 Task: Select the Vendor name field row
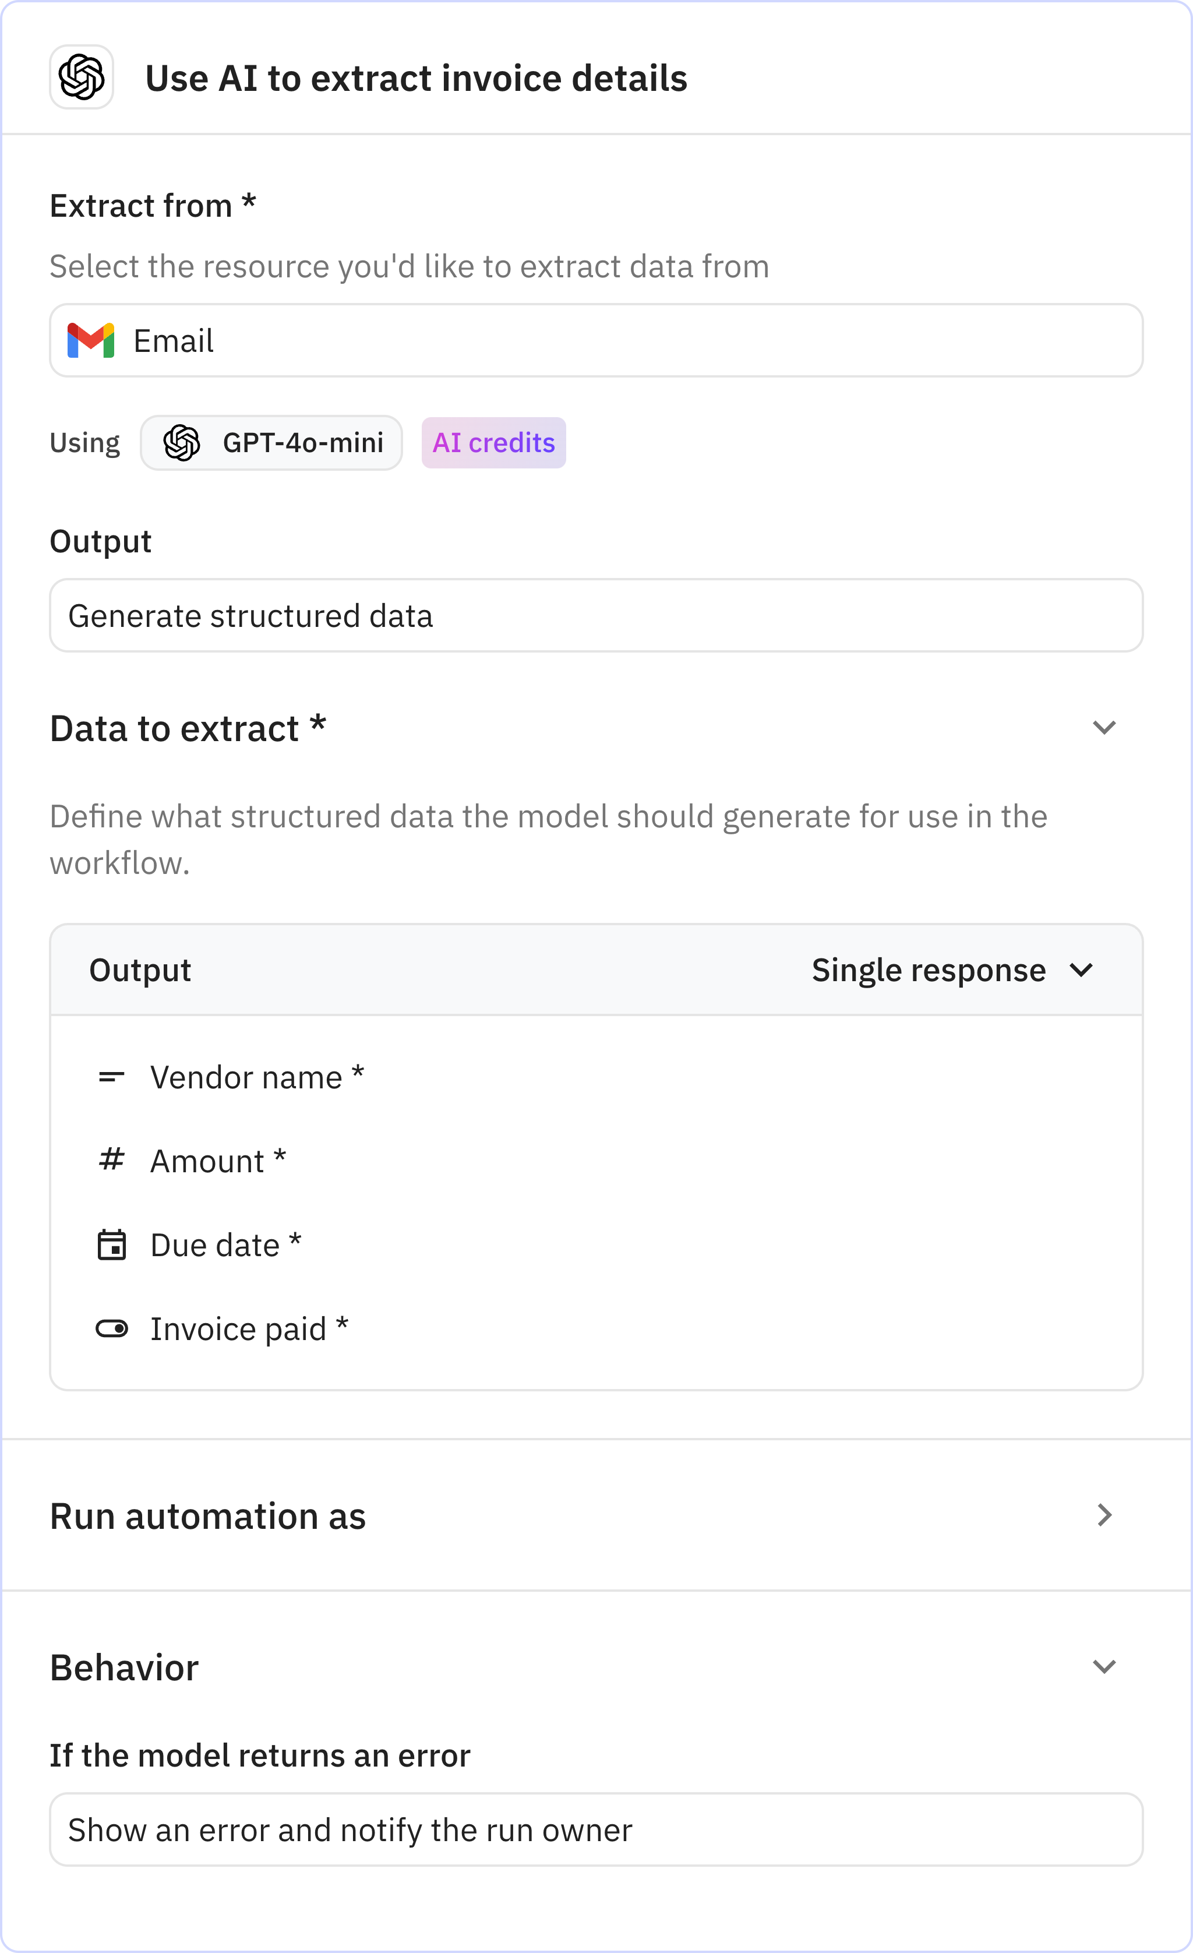point(246,1077)
